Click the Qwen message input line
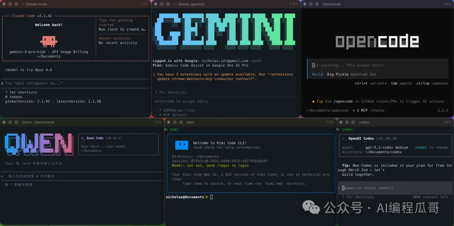 pyautogui.click(x=82, y=176)
